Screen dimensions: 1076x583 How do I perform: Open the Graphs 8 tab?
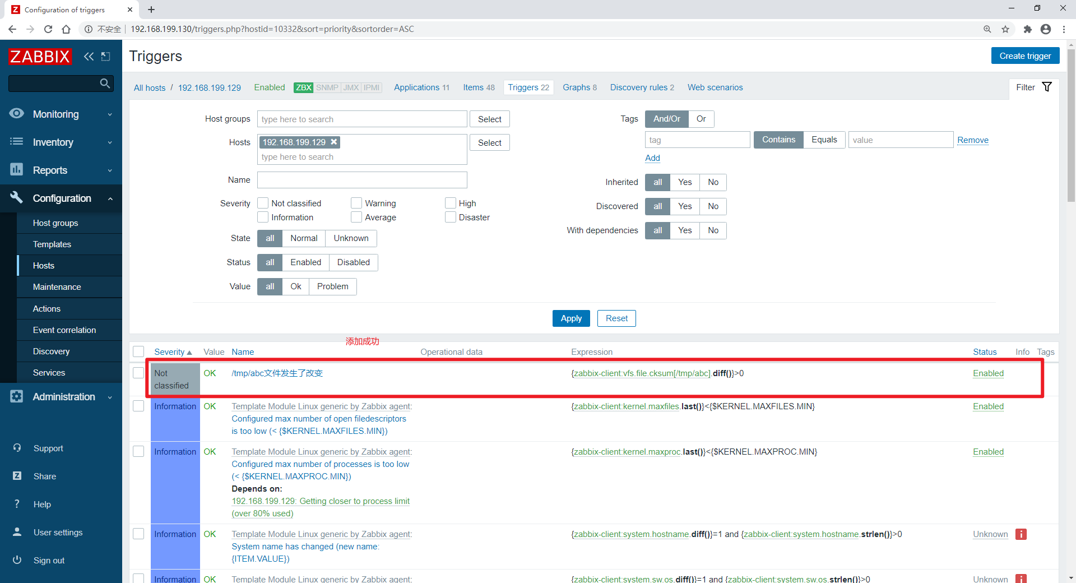579,87
